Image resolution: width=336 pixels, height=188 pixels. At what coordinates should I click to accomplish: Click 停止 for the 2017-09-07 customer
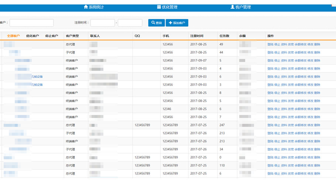tap(277, 61)
